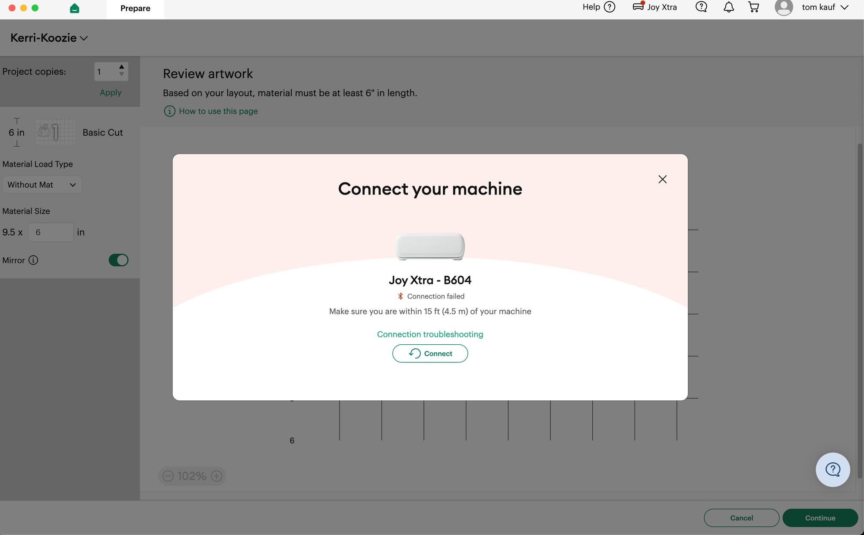Toggle the Mirror switch off
This screenshot has width=864, height=535.
tap(118, 260)
